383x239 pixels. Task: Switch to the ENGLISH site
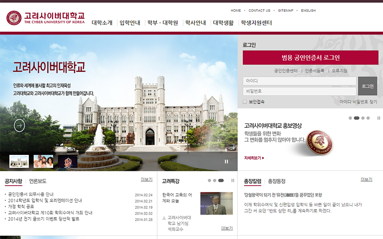point(308,11)
